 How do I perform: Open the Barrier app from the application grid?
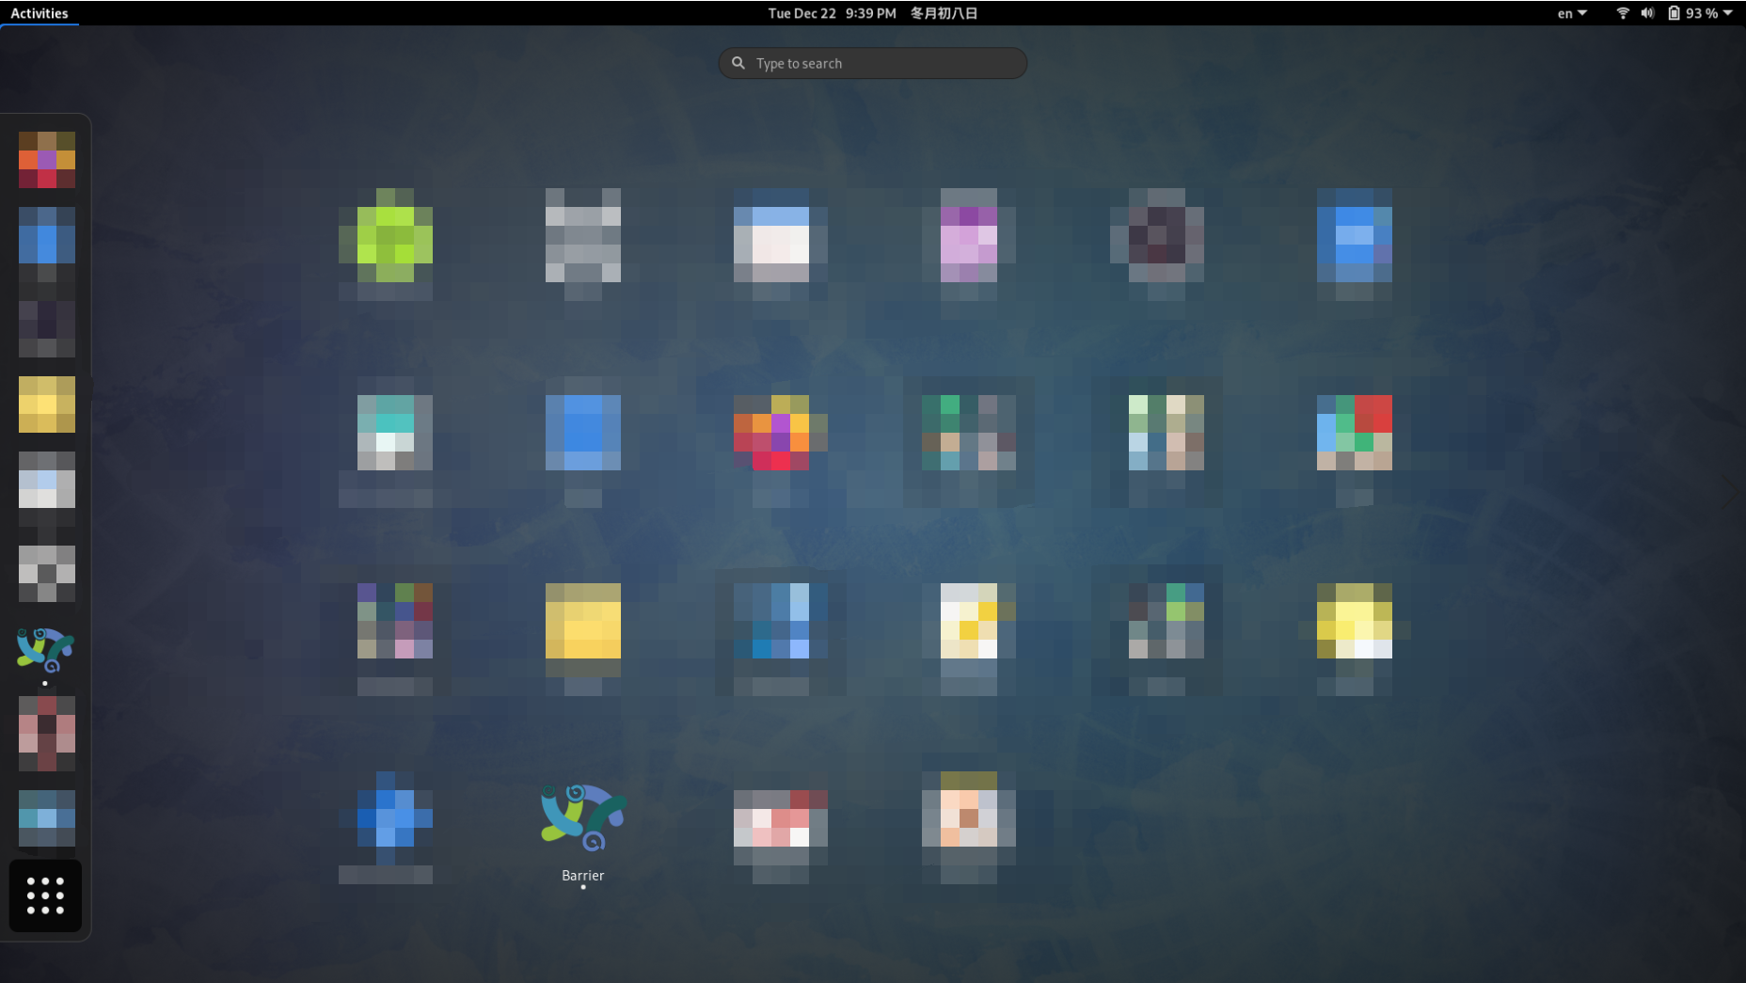pos(583,817)
